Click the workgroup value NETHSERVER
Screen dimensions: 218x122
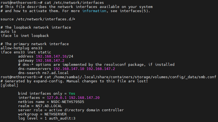(x=56, y=114)
